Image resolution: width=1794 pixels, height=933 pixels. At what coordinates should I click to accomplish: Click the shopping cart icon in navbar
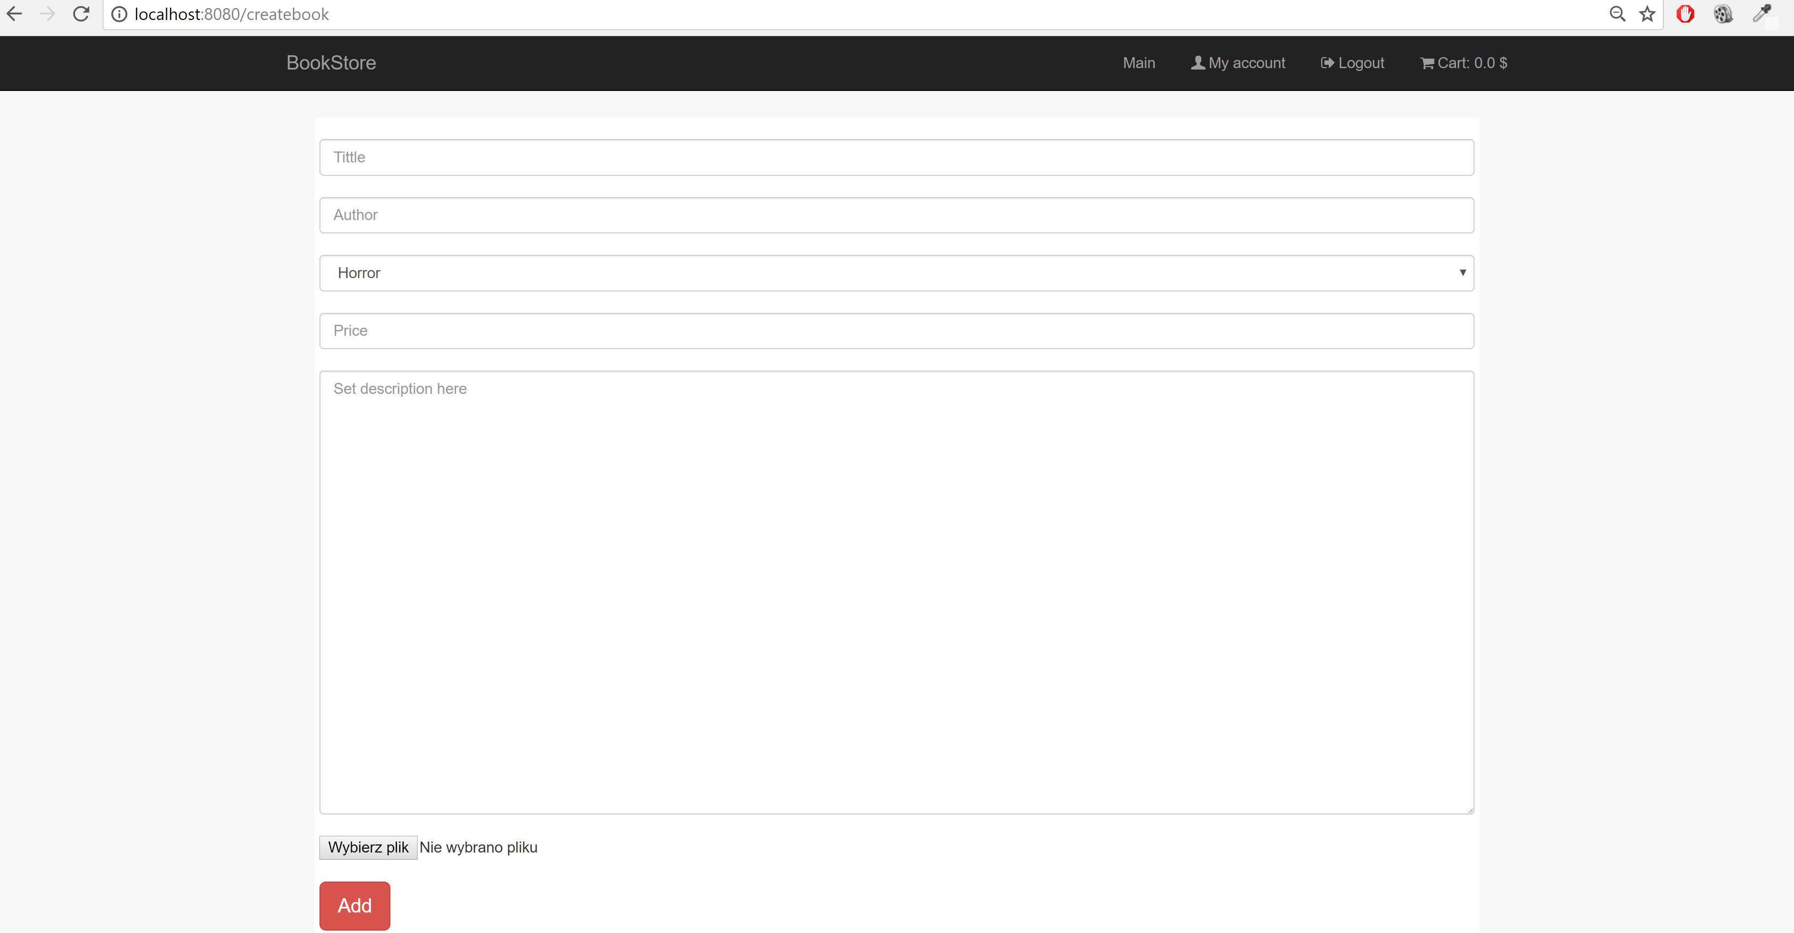tap(1427, 63)
